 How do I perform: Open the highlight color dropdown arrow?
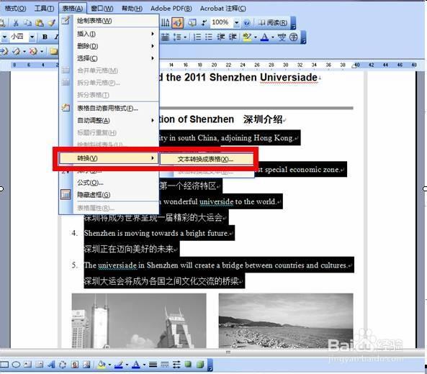click(x=256, y=37)
